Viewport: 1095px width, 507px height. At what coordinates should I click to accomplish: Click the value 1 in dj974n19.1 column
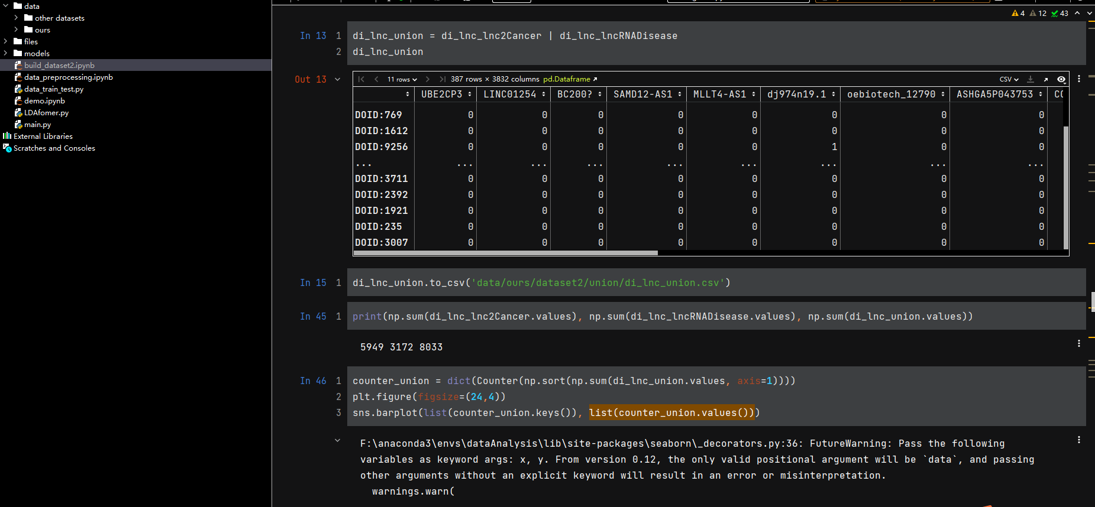pyautogui.click(x=834, y=147)
